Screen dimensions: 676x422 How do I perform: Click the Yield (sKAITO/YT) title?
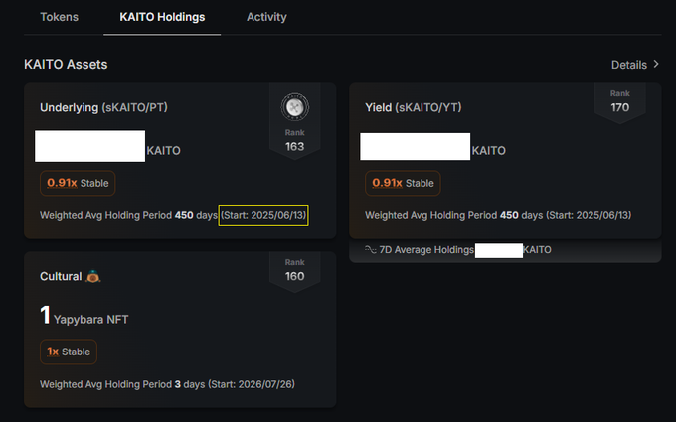point(413,107)
